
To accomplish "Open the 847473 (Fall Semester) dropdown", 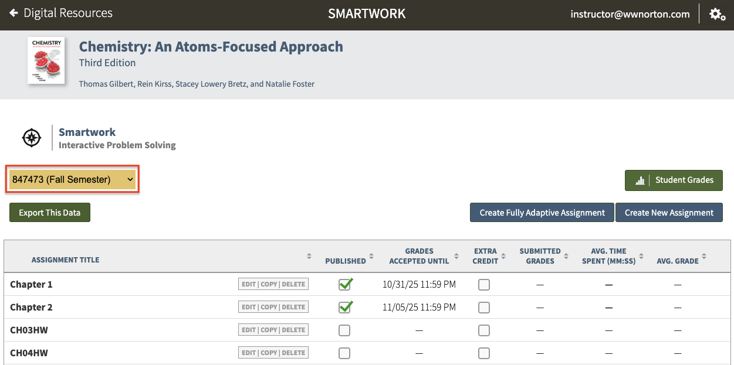I will [73, 180].
